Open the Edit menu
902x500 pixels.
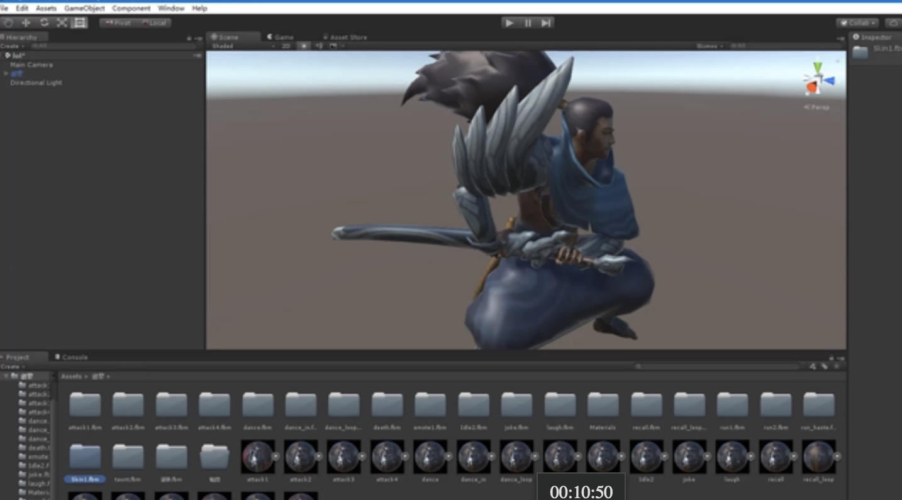tap(22, 8)
